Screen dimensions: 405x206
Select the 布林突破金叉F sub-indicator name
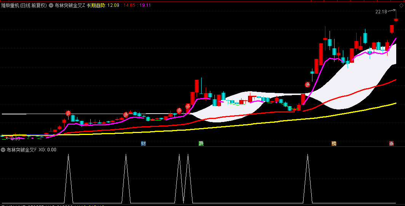[22, 149]
